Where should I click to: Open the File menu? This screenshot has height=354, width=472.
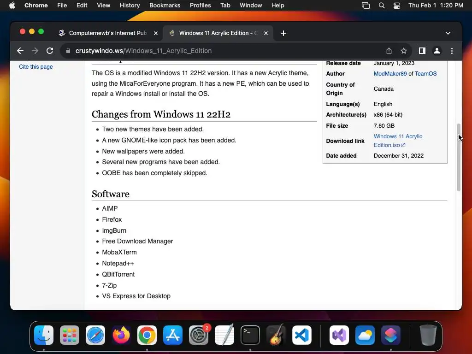click(x=62, y=6)
